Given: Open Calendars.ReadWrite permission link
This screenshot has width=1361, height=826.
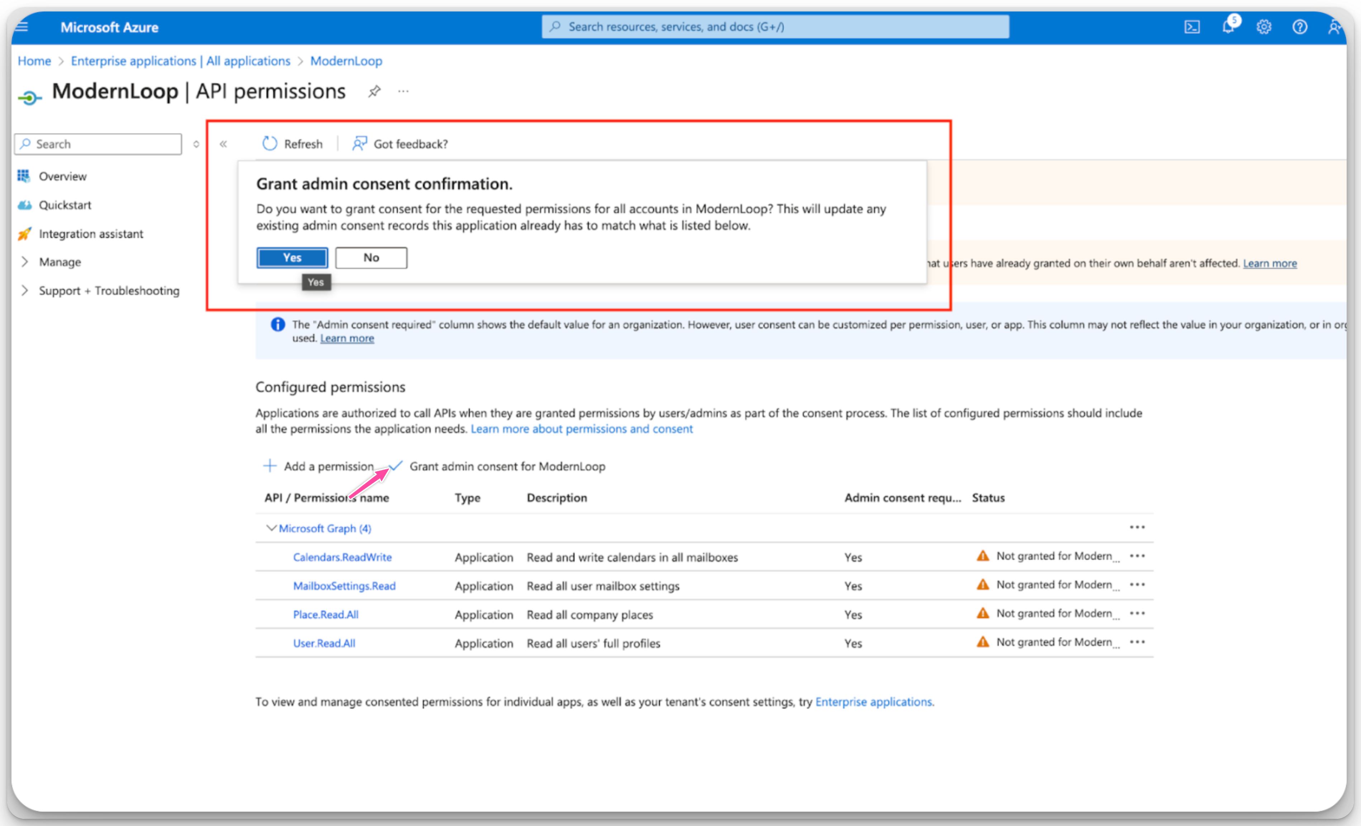Looking at the screenshot, I should [342, 557].
